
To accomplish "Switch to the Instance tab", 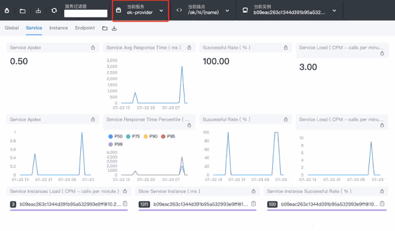I will [x=59, y=28].
